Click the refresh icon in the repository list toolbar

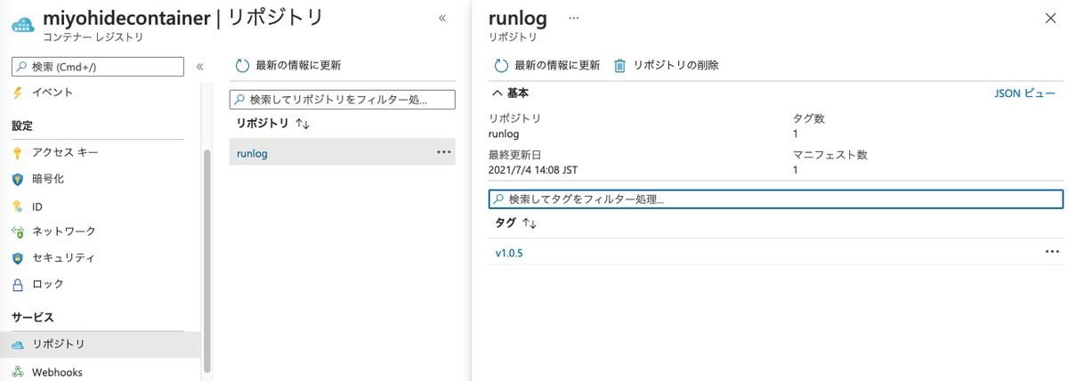242,65
